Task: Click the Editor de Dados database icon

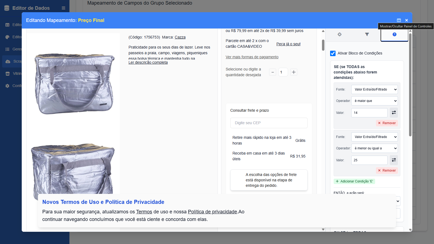Action: (x=7, y=8)
